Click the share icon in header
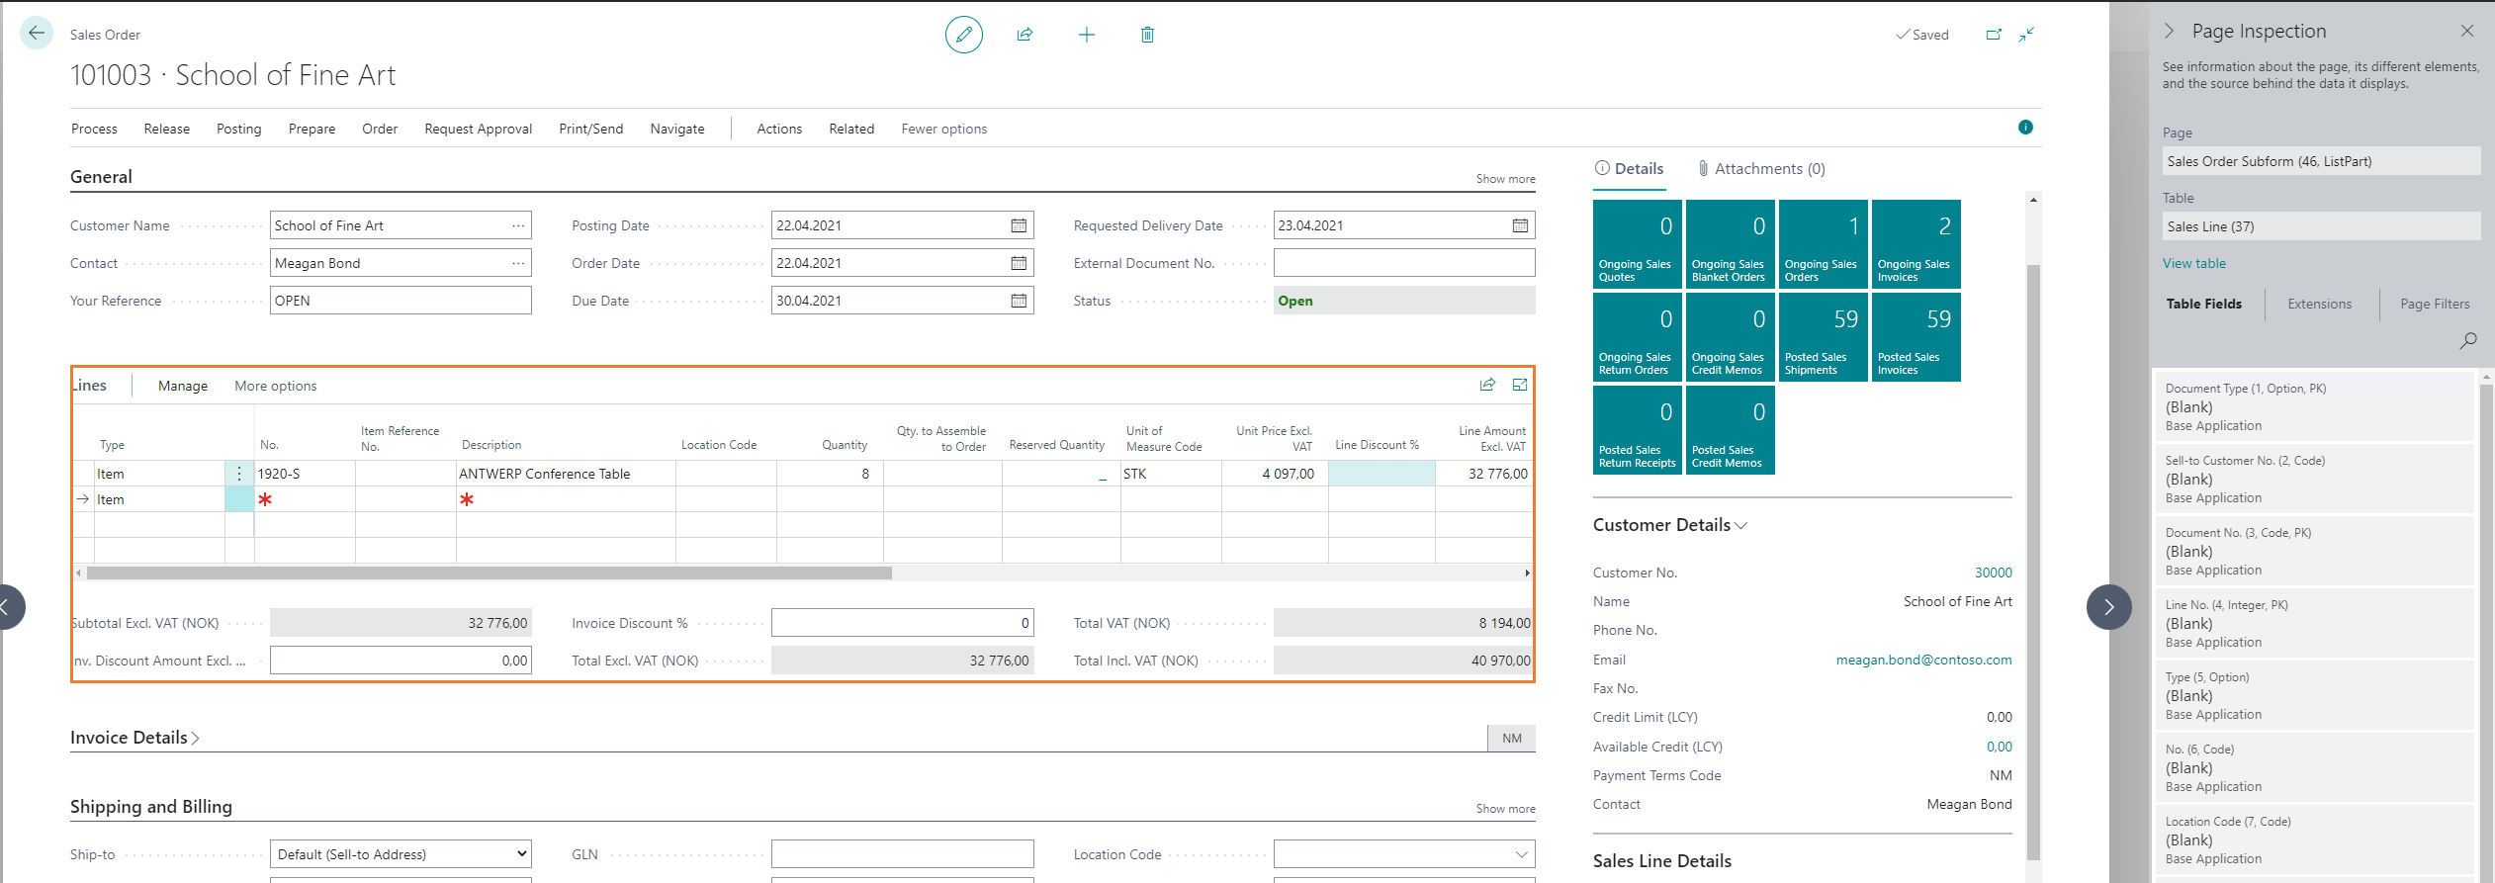Viewport: 2495px width, 883px height. (1025, 35)
